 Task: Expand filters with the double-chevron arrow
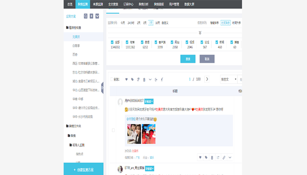[200, 32]
